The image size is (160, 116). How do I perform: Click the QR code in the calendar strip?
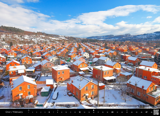(156, 112)
